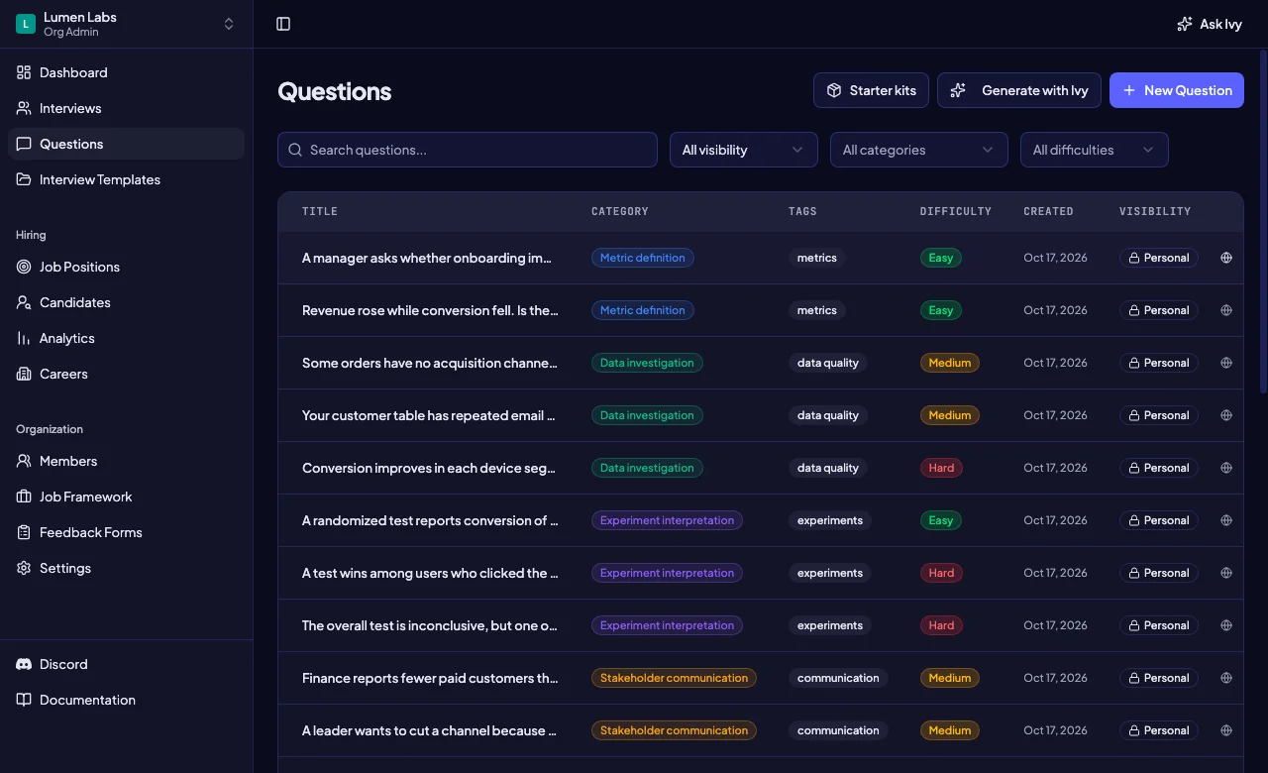1268x773 pixels.
Task: Open question 'Finance reports fewer paid customers'
Action: (430, 678)
